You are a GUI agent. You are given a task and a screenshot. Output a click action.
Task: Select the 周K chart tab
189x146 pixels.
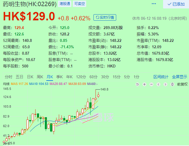coord(40,77)
